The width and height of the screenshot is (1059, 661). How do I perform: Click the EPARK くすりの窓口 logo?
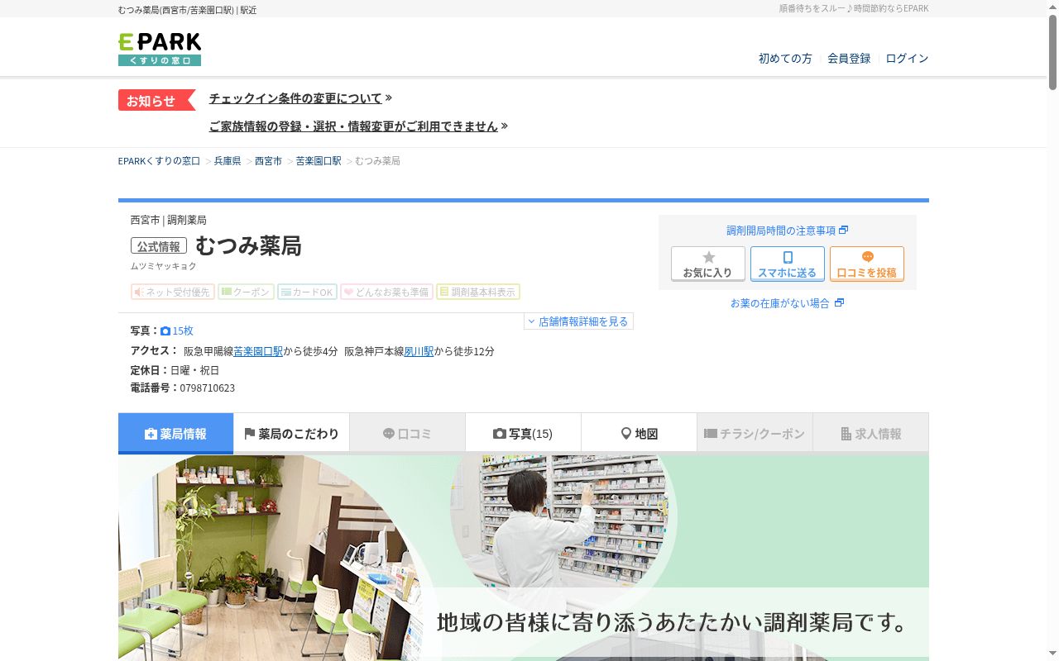pos(160,49)
